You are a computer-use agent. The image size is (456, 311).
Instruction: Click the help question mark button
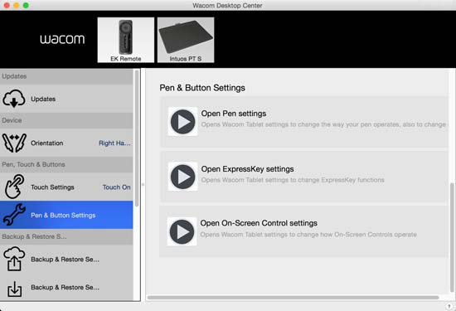point(449,306)
